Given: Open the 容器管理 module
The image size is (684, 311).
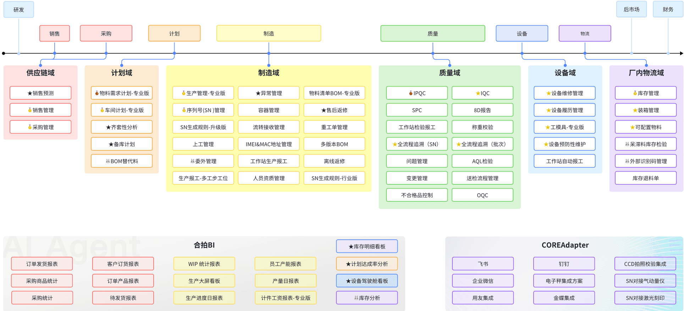Looking at the screenshot, I should click(269, 110).
